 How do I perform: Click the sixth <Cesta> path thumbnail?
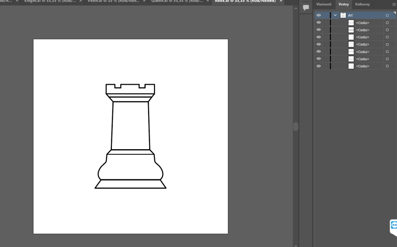pyautogui.click(x=351, y=59)
